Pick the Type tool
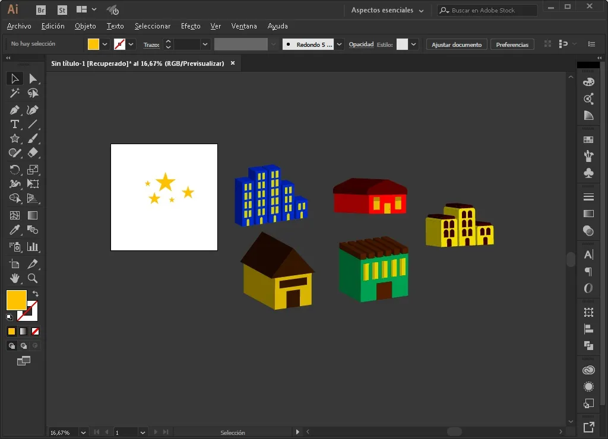This screenshot has height=439, width=608. (15, 124)
